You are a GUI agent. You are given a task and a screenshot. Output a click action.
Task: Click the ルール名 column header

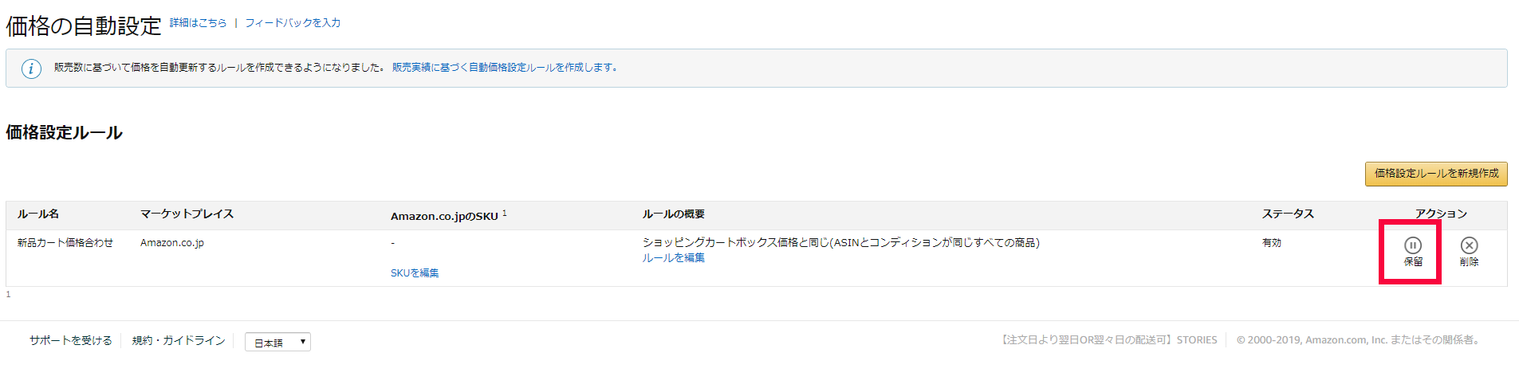click(x=38, y=214)
